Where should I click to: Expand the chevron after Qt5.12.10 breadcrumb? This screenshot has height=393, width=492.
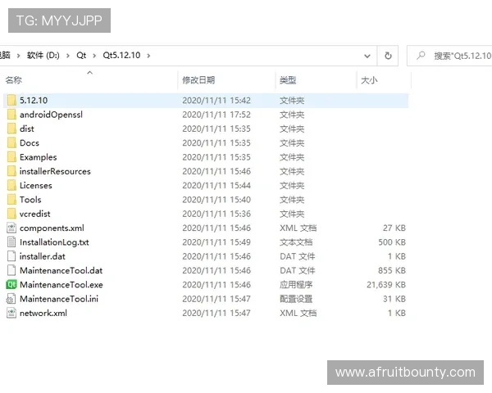(x=148, y=56)
